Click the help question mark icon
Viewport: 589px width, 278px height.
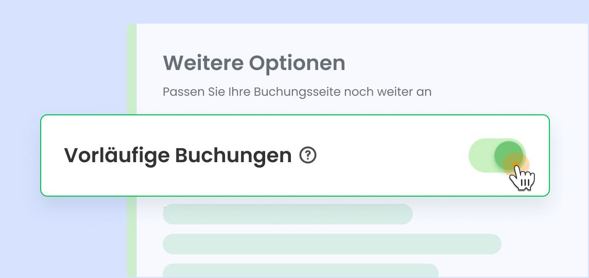[308, 155]
